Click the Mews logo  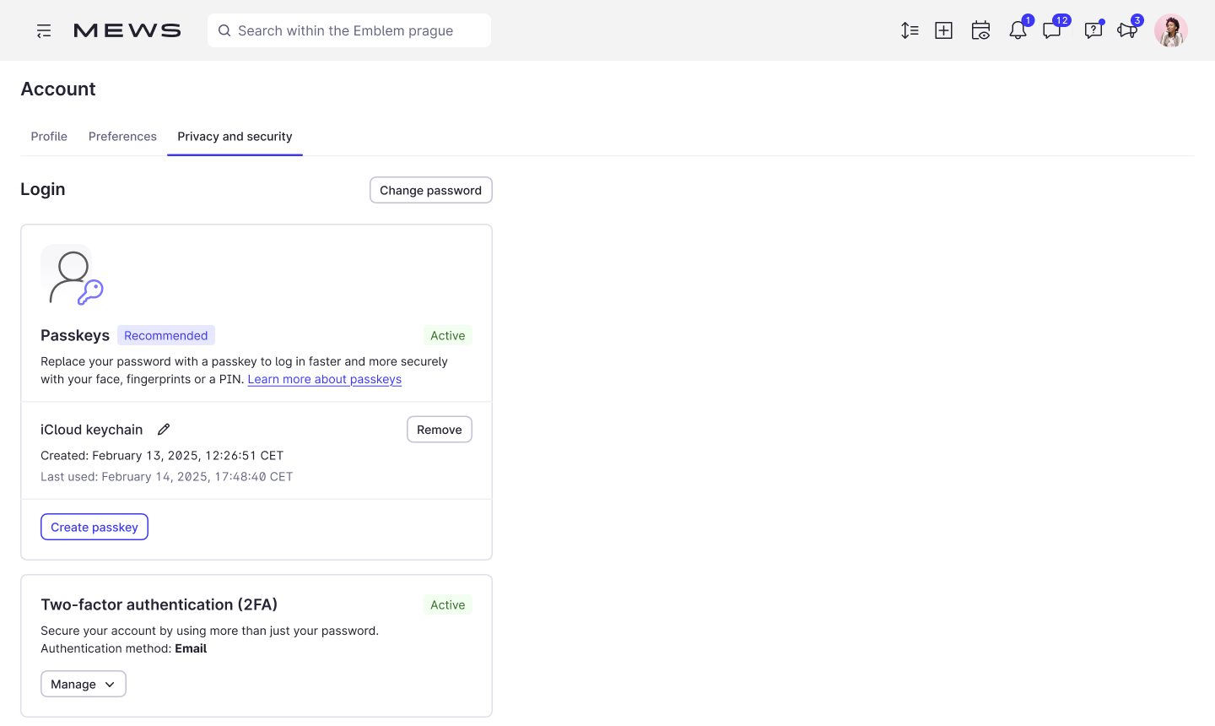click(127, 30)
